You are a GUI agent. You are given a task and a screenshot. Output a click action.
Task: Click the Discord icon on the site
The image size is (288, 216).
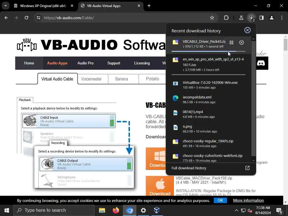click(x=261, y=63)
